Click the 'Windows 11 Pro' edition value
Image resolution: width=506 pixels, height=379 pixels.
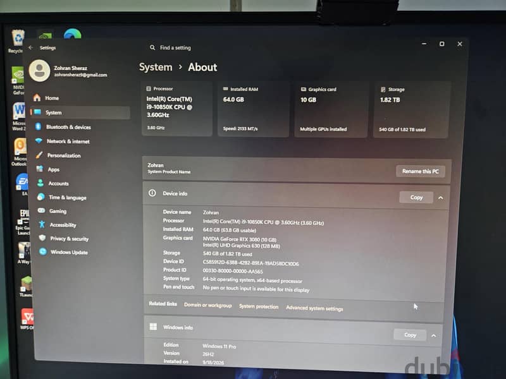[x=219, y=346]
